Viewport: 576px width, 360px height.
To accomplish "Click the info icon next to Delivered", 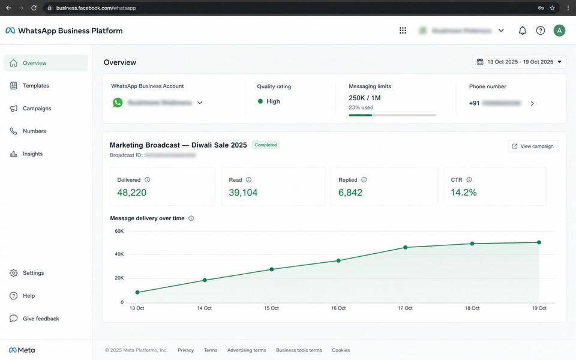I will pos(148,179).
